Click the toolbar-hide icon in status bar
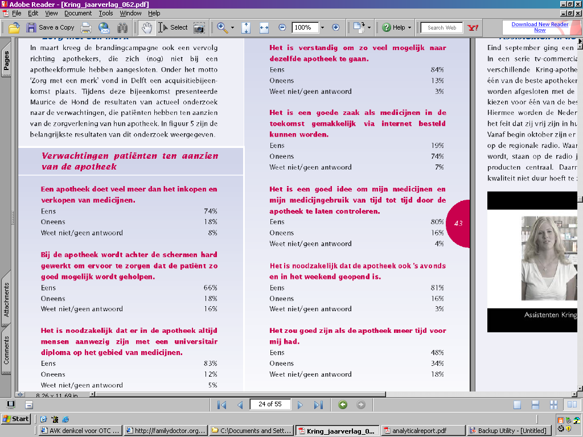This screenshot has width=583, height=437. pos(29,405)
